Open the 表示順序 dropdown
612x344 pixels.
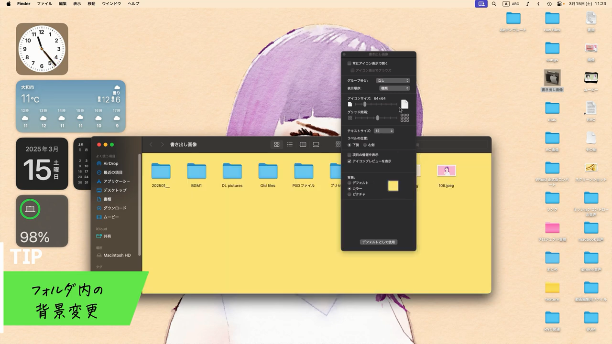(394, 88)
